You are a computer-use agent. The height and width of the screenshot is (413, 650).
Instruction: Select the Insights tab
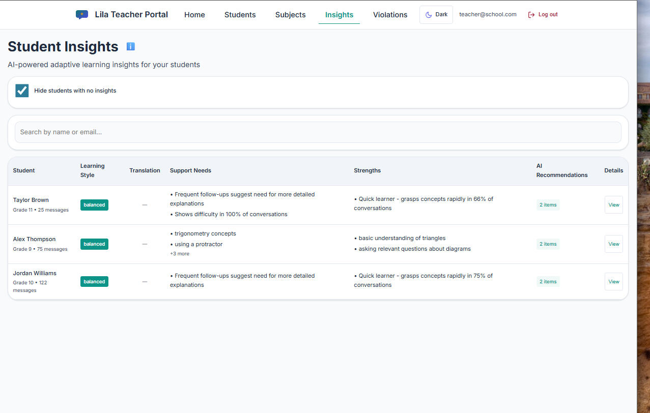(339, 15)
